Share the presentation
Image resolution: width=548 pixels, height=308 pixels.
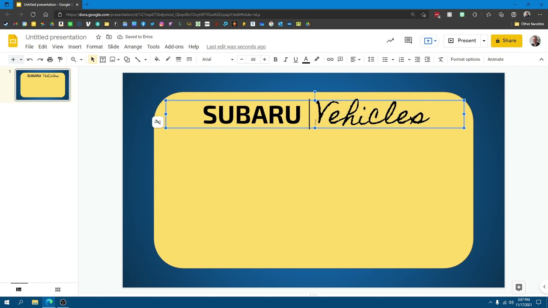[x=506, y=41]
